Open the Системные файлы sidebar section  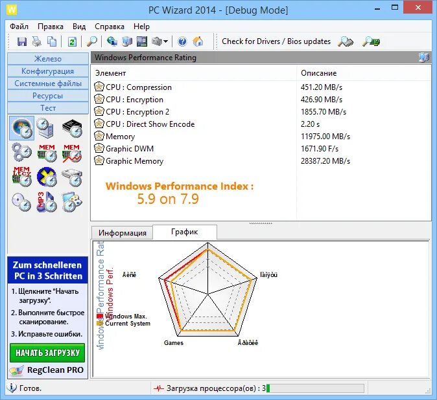[x=48, y=83]
